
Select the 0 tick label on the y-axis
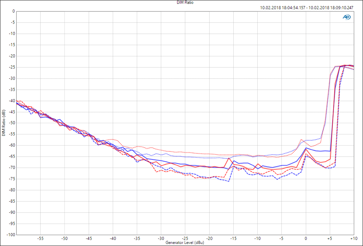[13, 11]
